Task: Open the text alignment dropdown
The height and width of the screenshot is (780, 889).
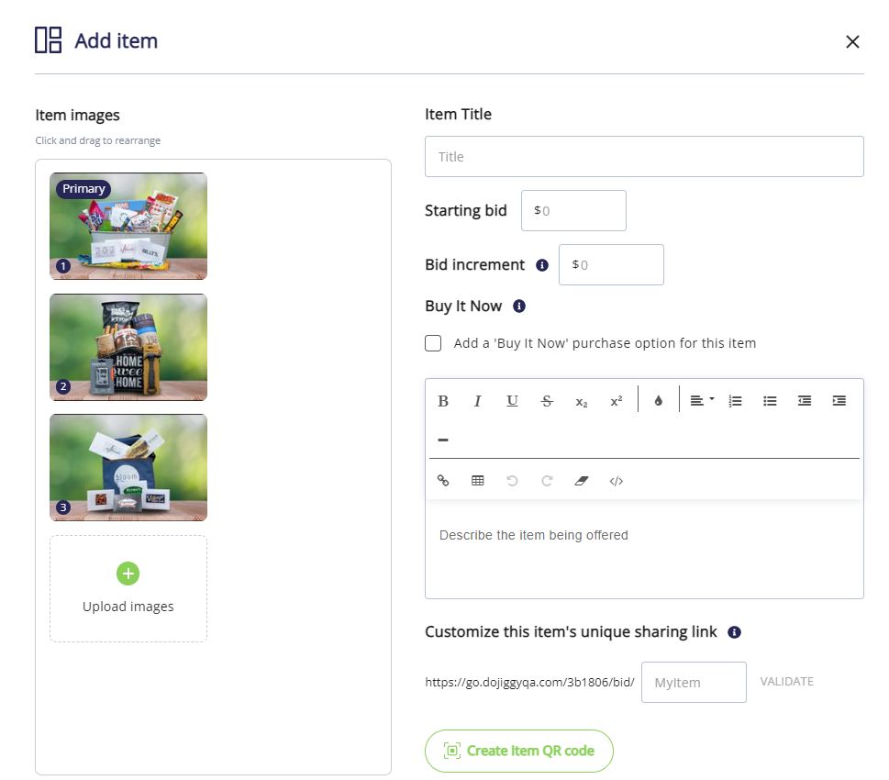Action: (701, 401)
